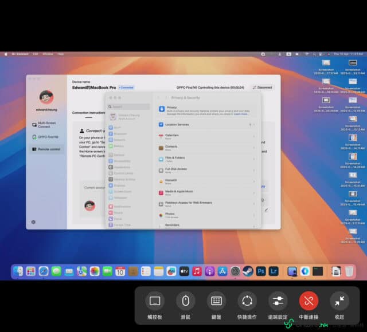Image resolution: width=367 pixels, height=332 pixels.
Task: Select the Connection instructions tab
Action: (x=88, y=113)
